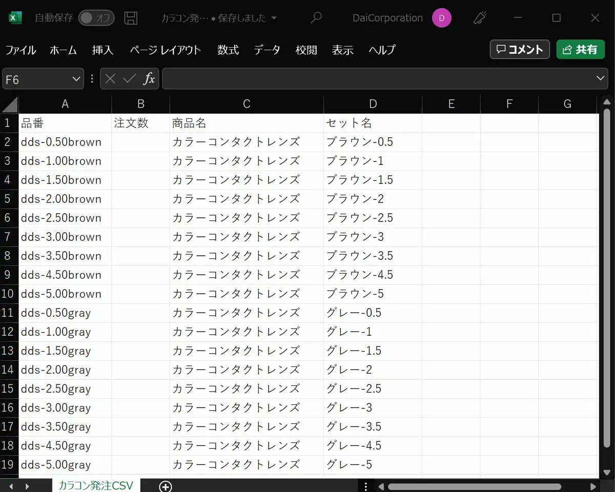Click the horizontal scrollbar thumb
615x492 pixels.
click(475, 486)
